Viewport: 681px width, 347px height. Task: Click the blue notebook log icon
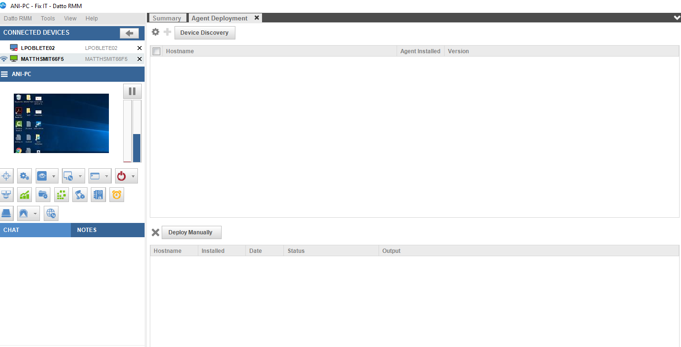click(98, 194)
